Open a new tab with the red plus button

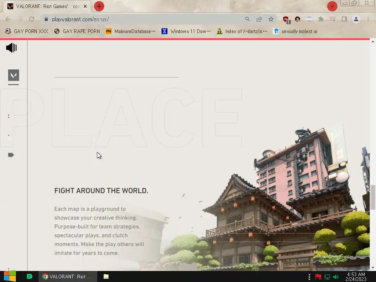pos(99,6)
